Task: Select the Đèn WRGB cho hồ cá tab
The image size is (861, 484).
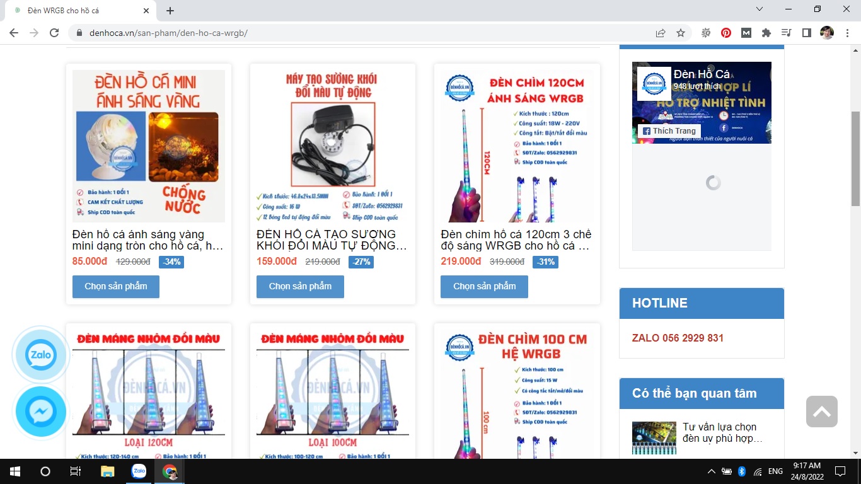Action: [76, 11]
